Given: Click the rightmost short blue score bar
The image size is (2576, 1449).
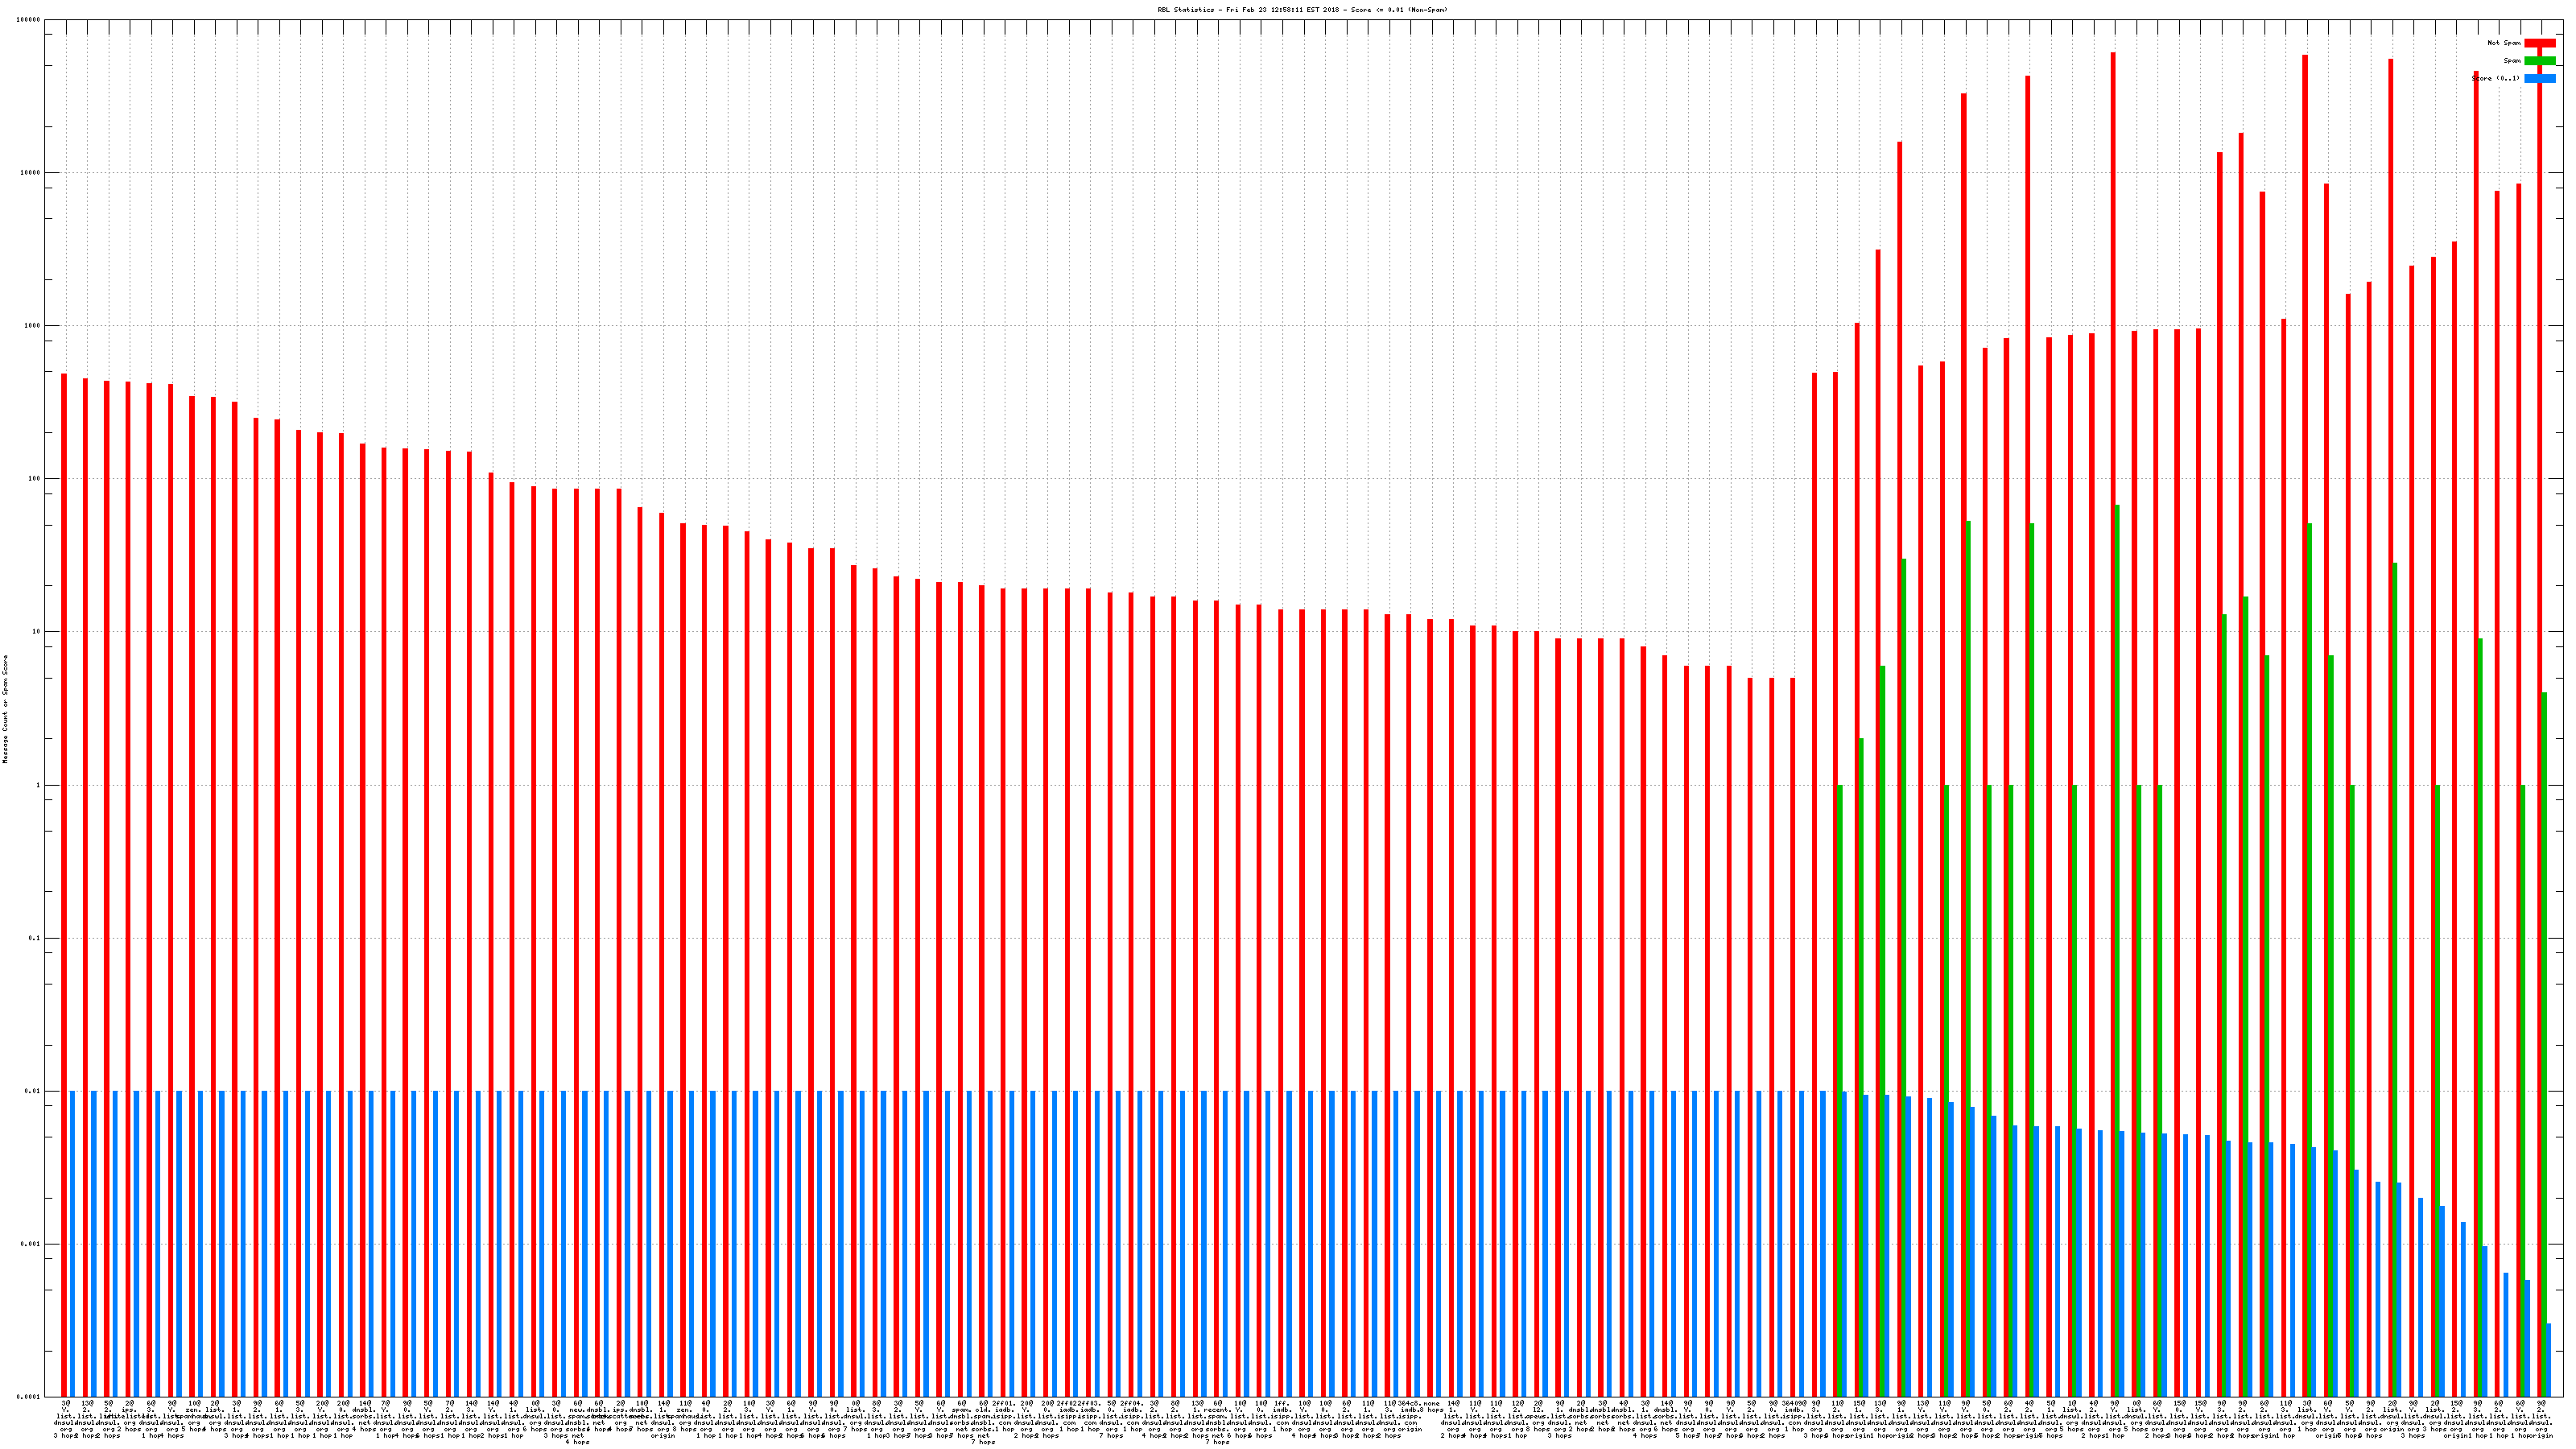Looking at the screenshot, I should coord(2548,1360).
